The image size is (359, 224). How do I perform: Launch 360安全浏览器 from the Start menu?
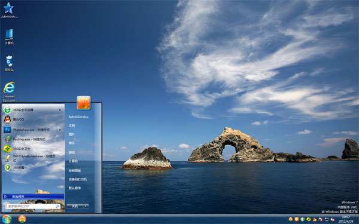click(34, 110)
